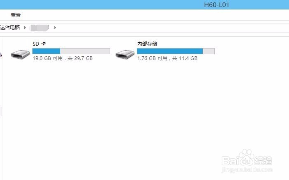The height and width of the screenshot is (180, 289).
Task: Click the empty address bar area
Action: click(172, 28)
